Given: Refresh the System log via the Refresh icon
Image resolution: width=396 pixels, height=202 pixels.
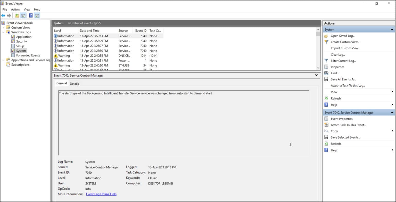Looking at the screenshot, I should point(326,98).
